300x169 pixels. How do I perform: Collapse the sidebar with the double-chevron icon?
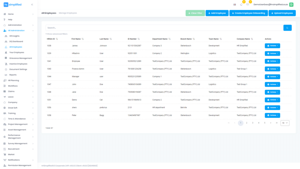pyautogui.click(x=32, y=5)
